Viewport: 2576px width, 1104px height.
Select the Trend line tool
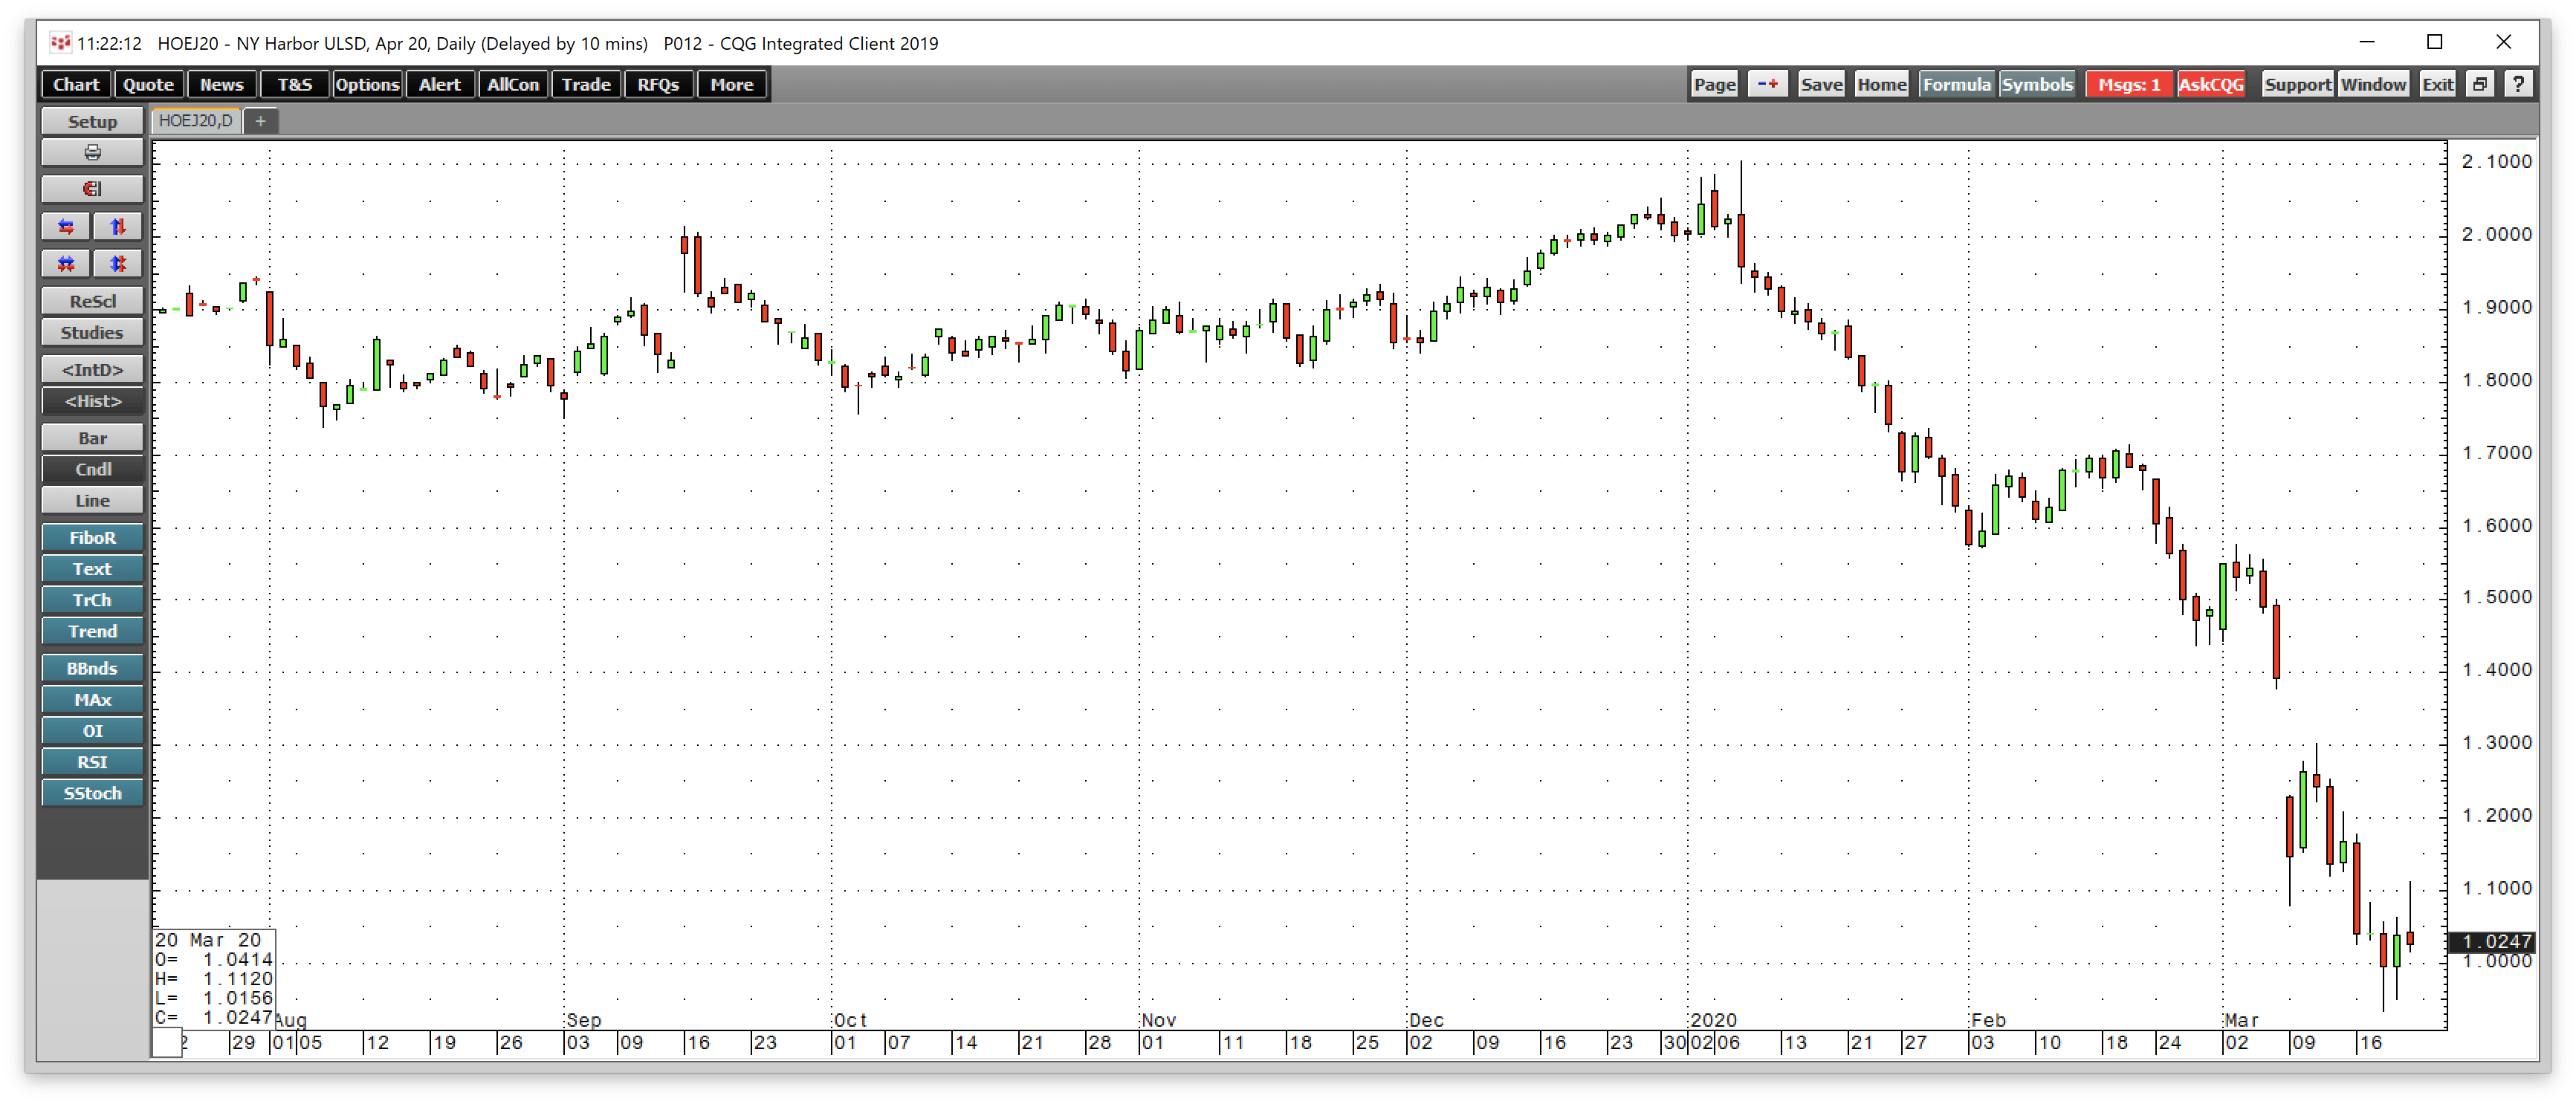(x=92, y=631)
